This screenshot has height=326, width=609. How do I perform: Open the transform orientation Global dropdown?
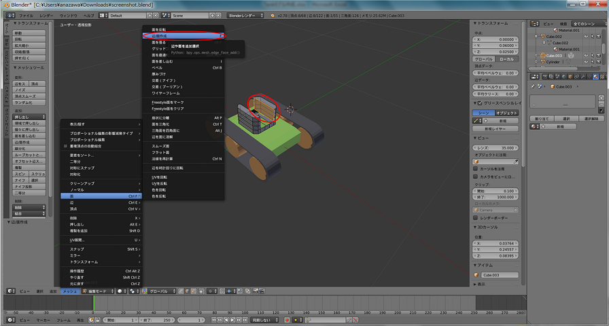tap(160, 291)
